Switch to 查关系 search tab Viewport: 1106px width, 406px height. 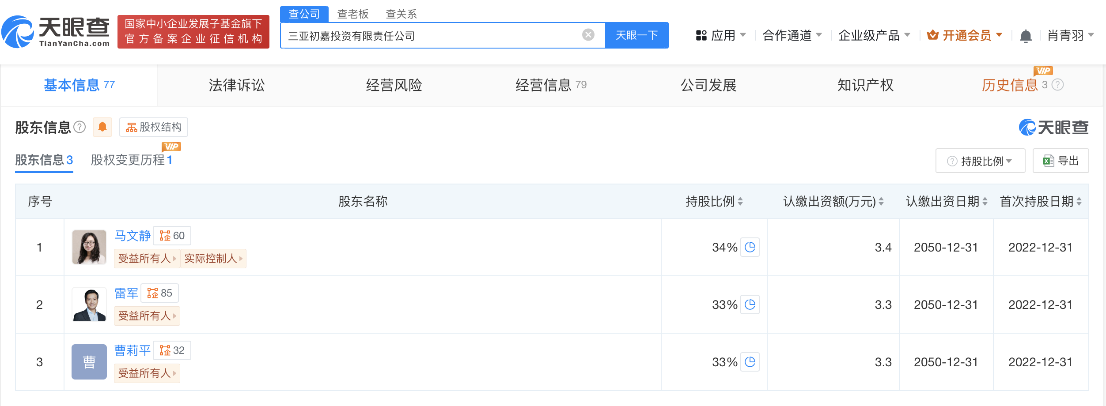401,14
